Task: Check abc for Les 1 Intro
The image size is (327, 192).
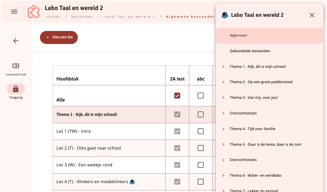Action: click(201, 131)
